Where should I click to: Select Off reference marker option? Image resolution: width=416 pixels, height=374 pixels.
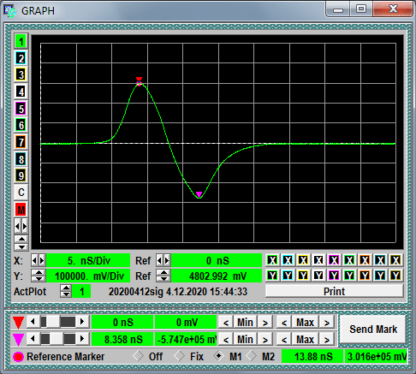tap(139, 356)
